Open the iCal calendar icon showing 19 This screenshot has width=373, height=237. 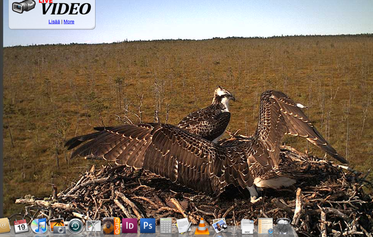pos(21,226)
